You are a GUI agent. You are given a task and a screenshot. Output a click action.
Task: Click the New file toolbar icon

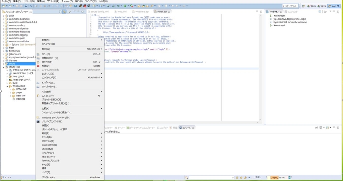(3, 6)
